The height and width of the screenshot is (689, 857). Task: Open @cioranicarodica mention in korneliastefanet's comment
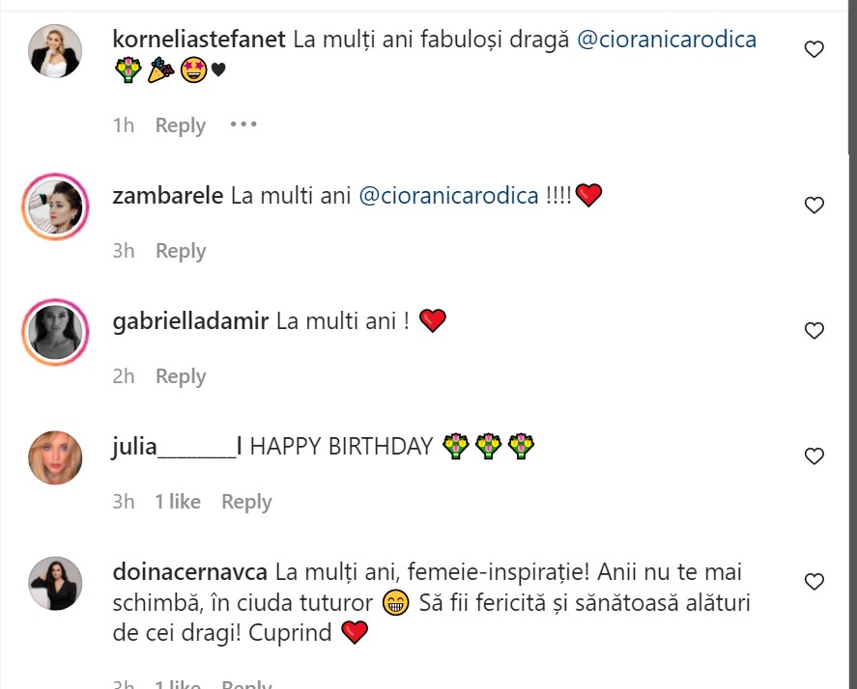667,40
